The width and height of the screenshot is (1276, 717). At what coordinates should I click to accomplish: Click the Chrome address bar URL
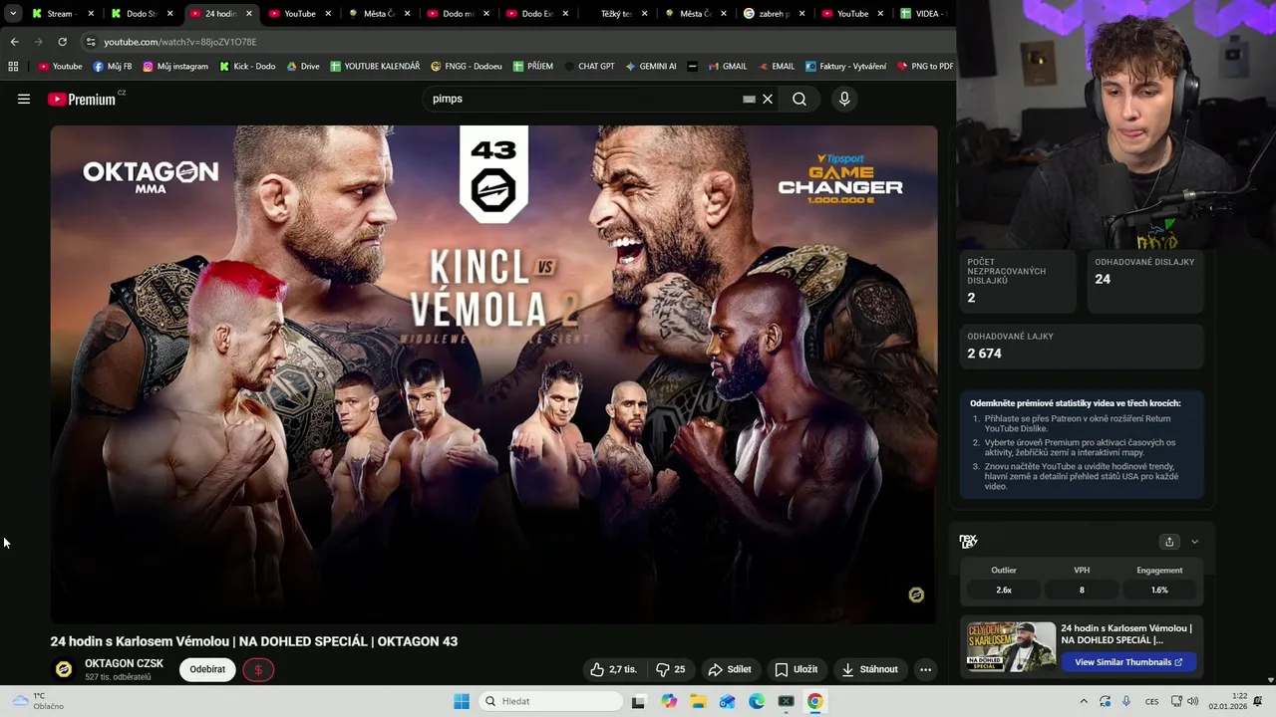179,42
